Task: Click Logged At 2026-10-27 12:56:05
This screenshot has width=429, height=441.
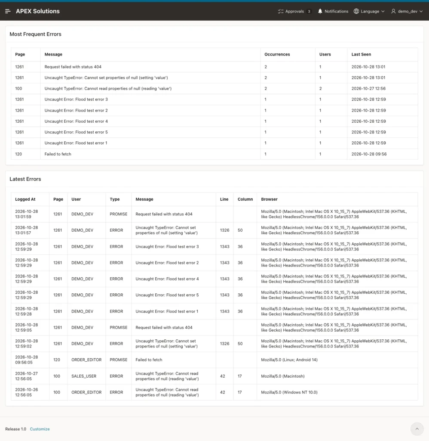Action: point(26,376)
